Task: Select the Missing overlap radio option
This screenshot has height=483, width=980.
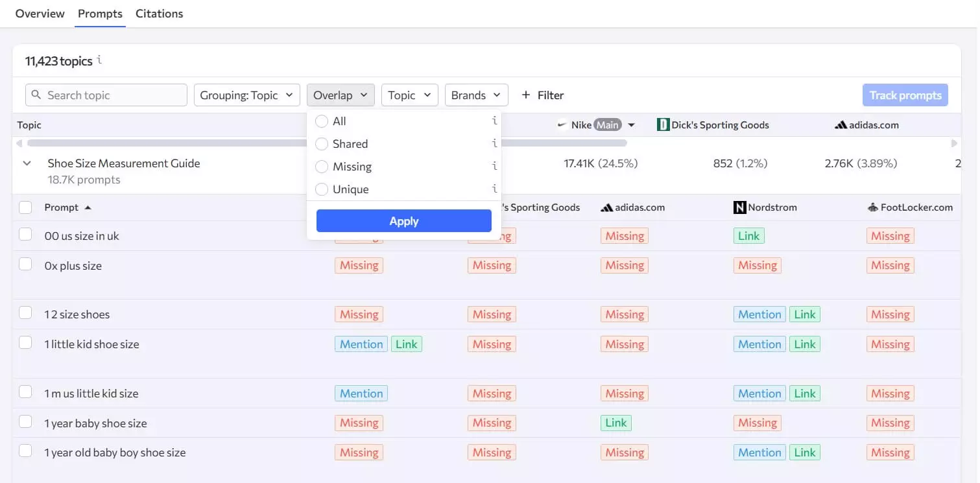Action: click(322, 167)
